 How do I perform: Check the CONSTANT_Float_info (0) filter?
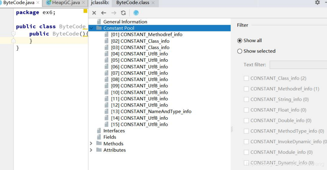click(x=246, y=110)
